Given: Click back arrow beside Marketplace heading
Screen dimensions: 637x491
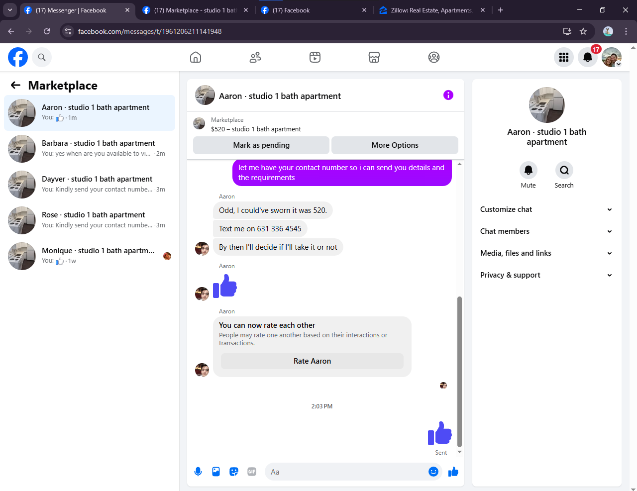Looking at the screenshot, I should [x=16, y=85].
